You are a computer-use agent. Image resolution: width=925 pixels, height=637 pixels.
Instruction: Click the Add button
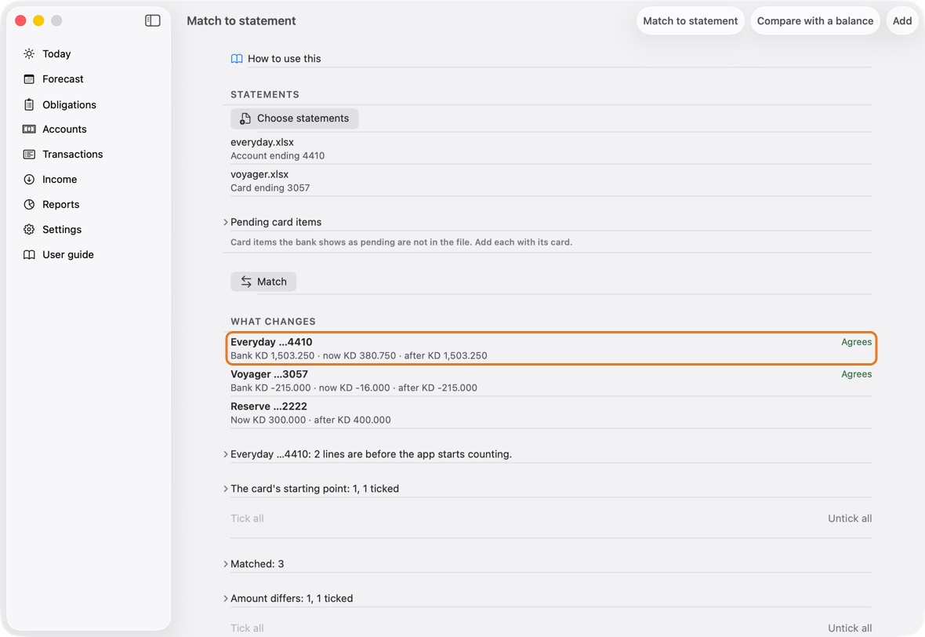[902, 20]
